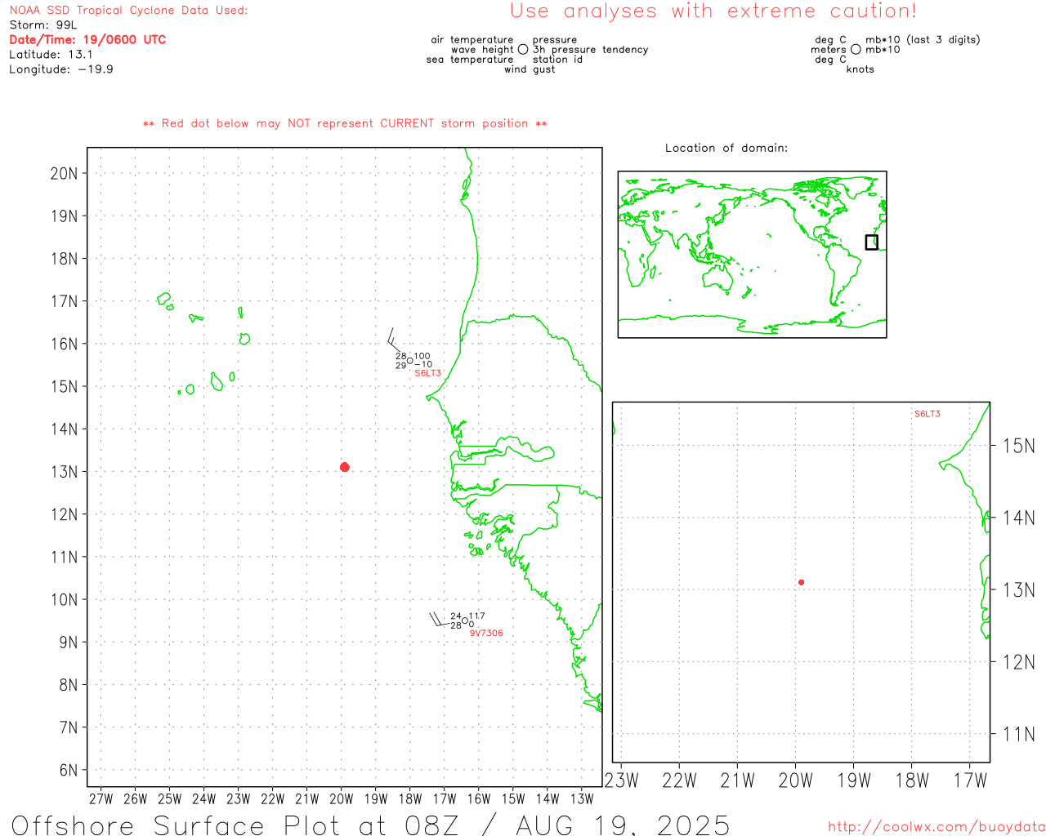Click the units legend circle next to meters
This screenshot has width=1046, height=836.
pyautogui.click(x=856, y=49)
